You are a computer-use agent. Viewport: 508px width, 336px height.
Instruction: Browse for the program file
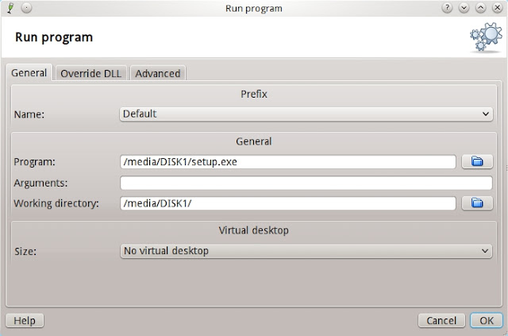coord(477,162)
